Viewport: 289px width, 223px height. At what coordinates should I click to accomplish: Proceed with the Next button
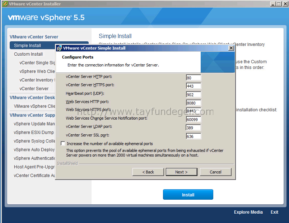point(182,172)
